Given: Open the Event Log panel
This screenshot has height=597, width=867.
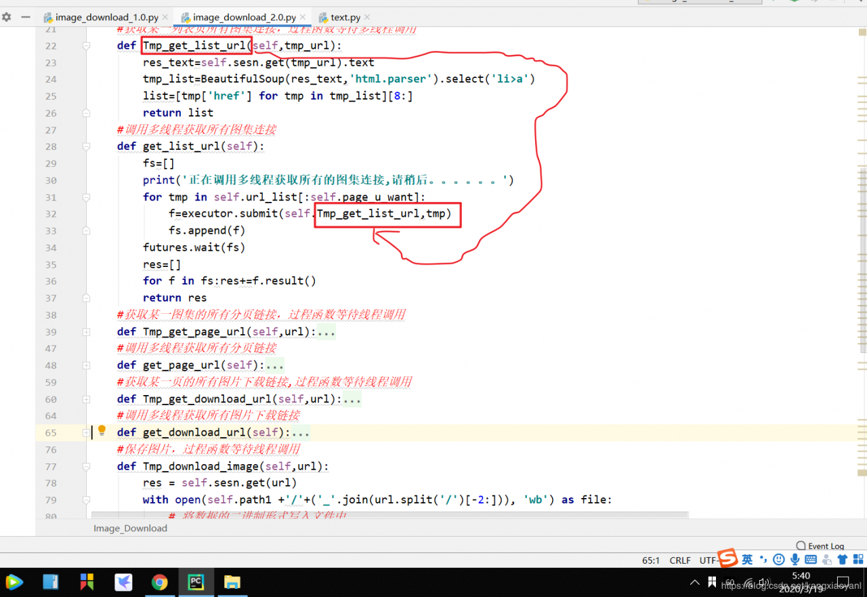Looking at the screenshot, I should pyautogui.click(x=820, y=545).
